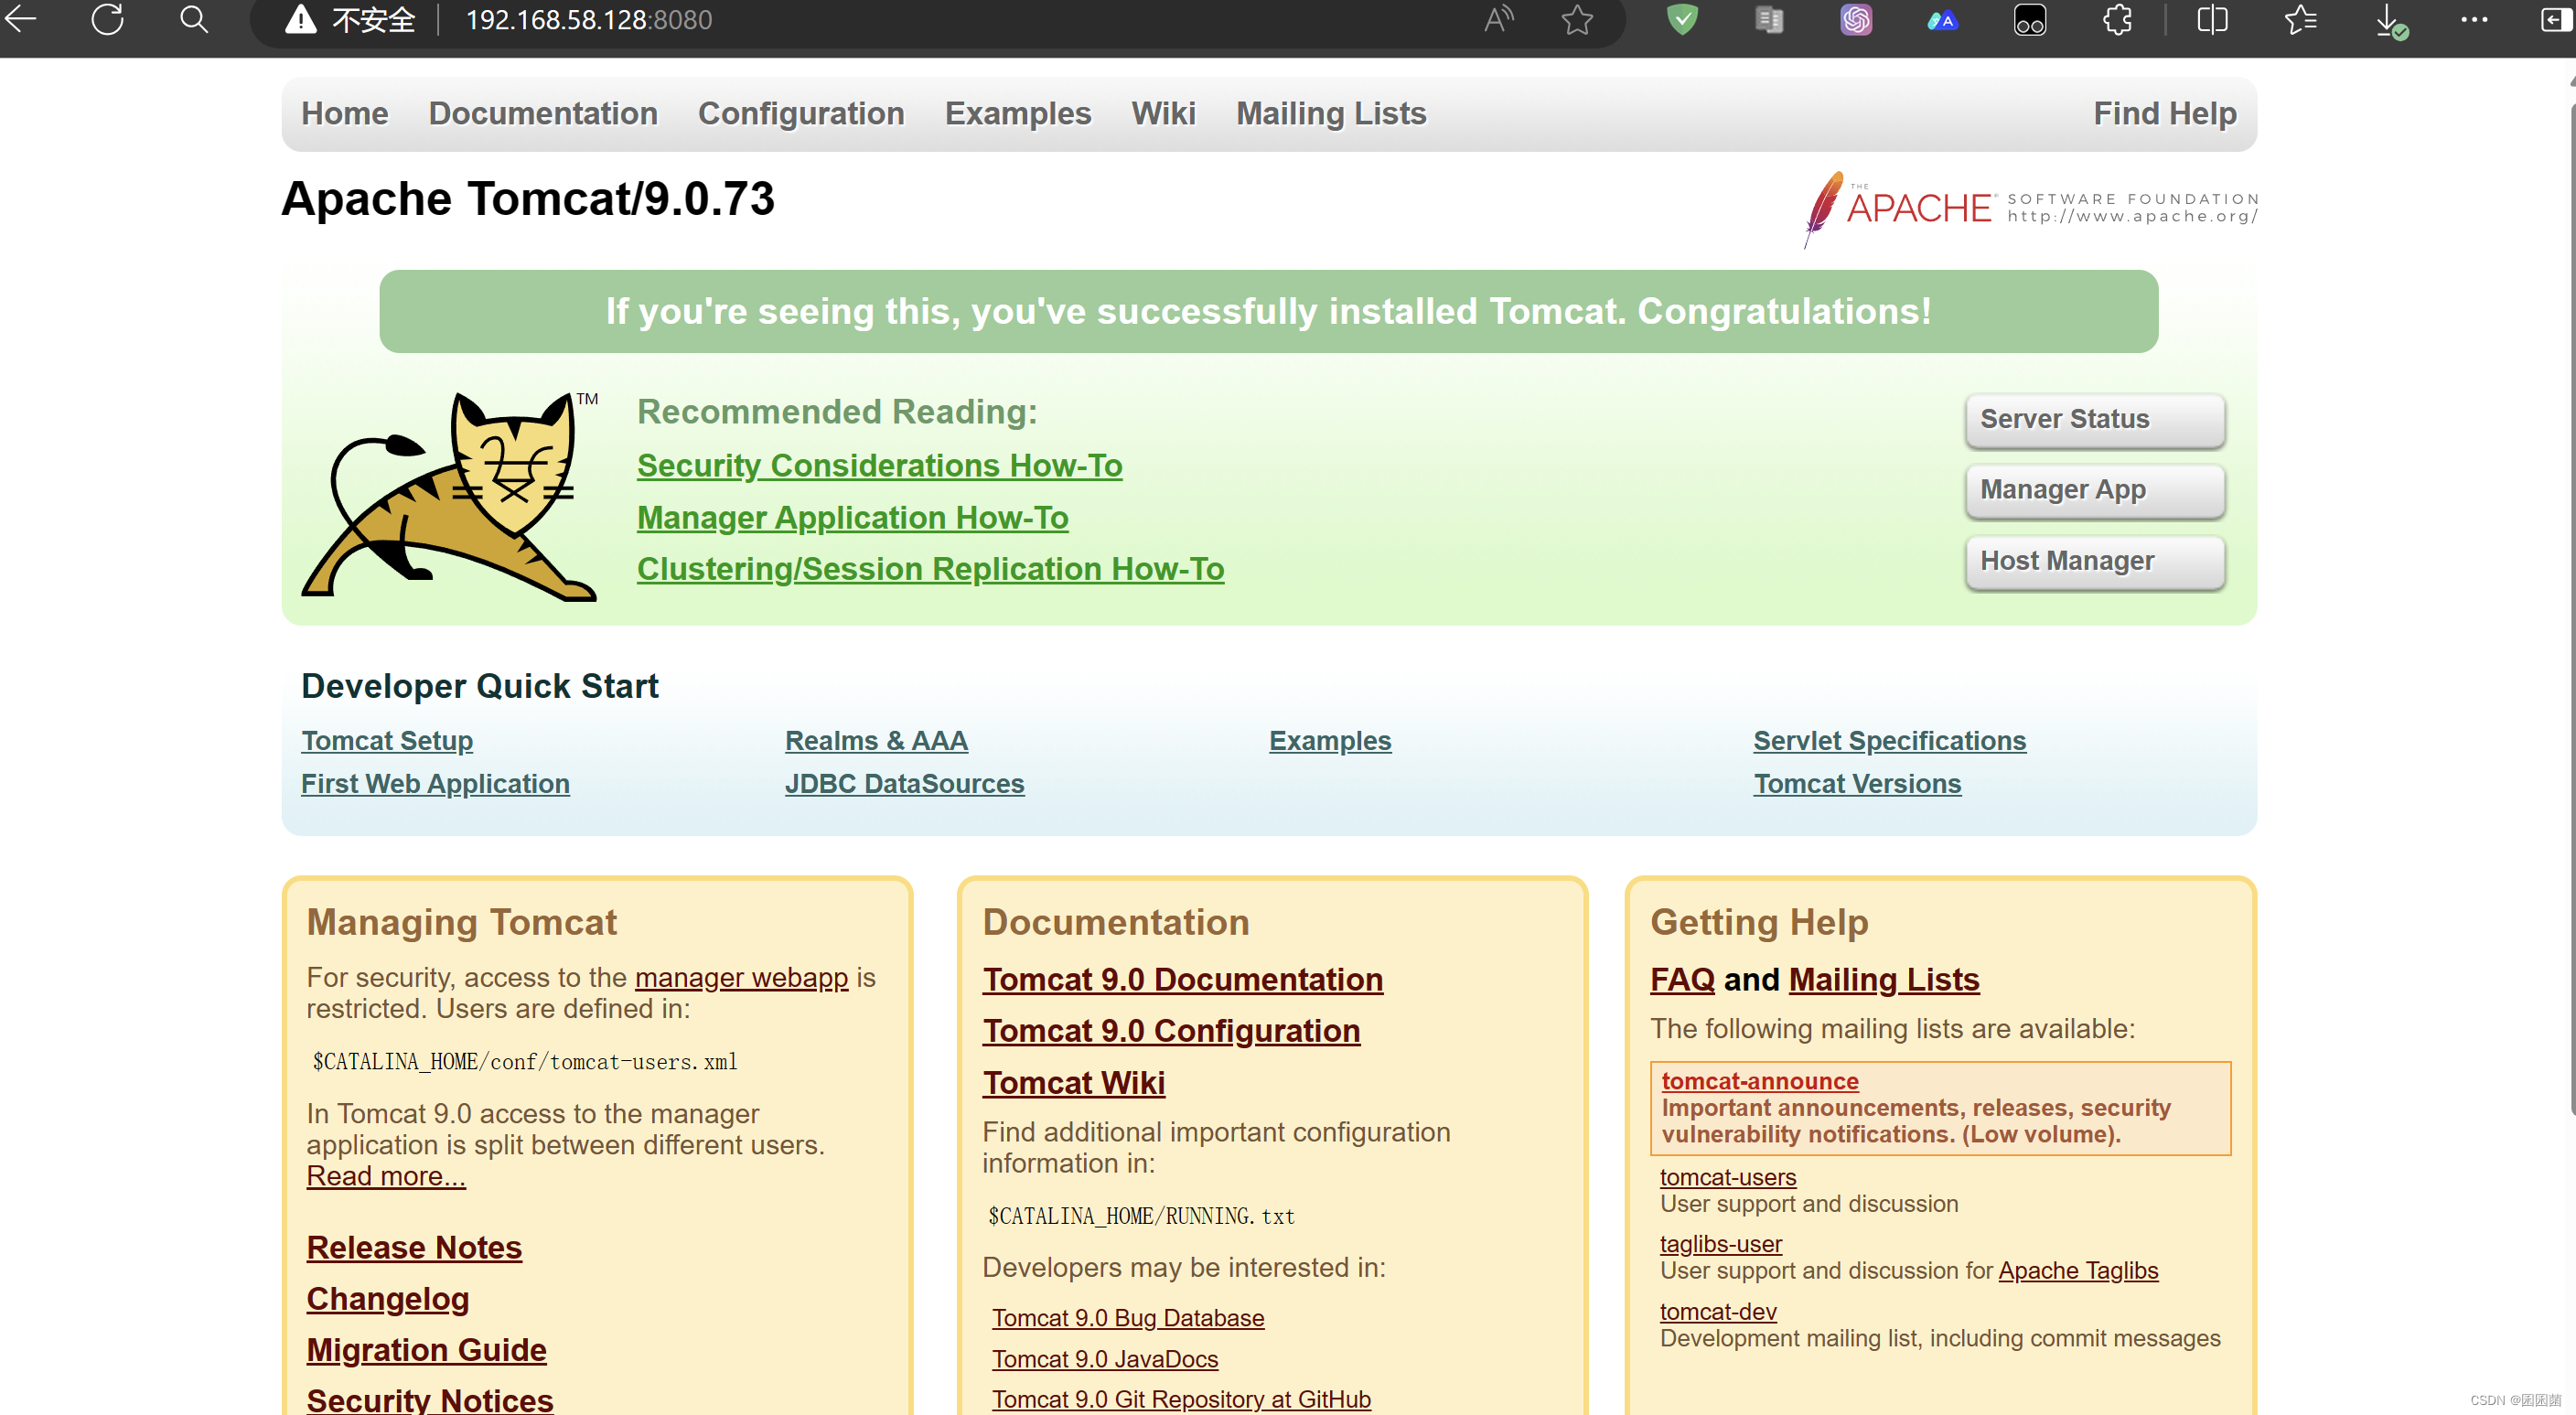Open the extensions puzzle-piece icon

coord(2117,19)
